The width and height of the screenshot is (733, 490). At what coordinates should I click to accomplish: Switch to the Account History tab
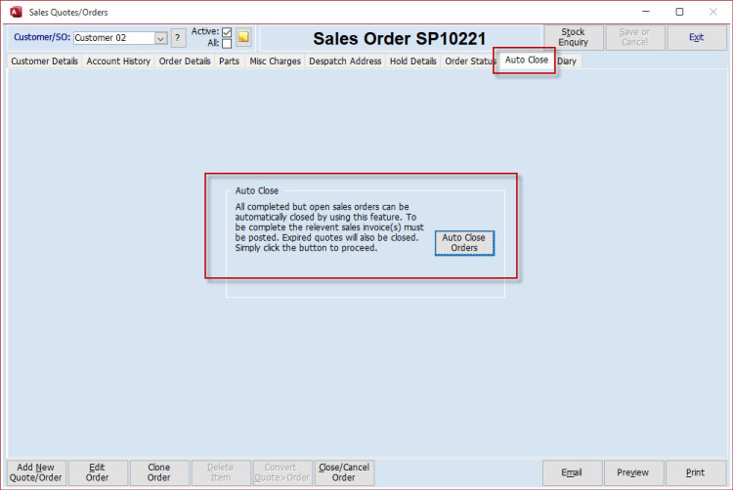pos(118,61)
